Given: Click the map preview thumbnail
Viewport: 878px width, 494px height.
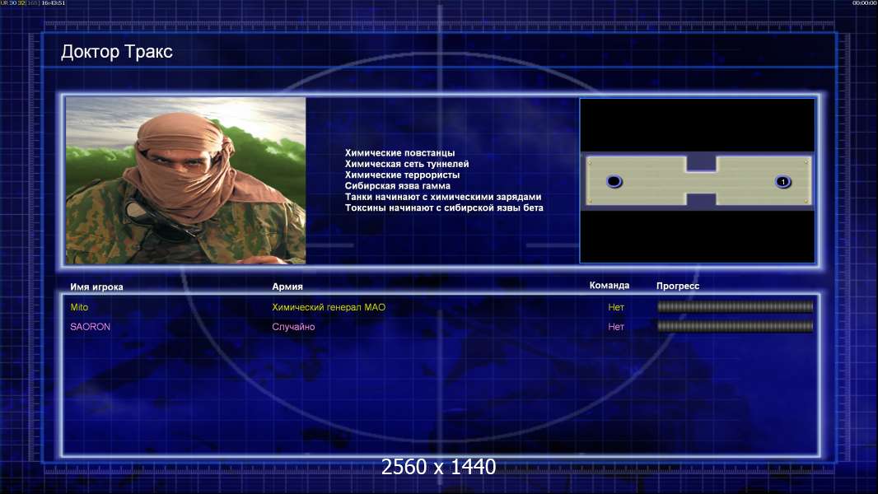Looking at the screenshot, I should click(697, 180).
